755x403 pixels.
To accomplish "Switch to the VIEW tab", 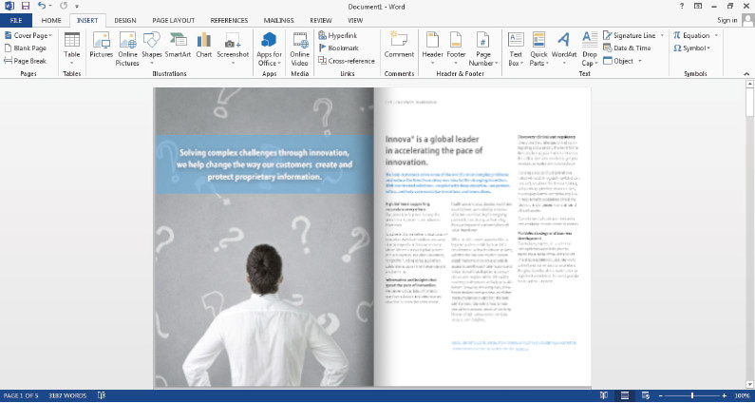I will [355, 20].
